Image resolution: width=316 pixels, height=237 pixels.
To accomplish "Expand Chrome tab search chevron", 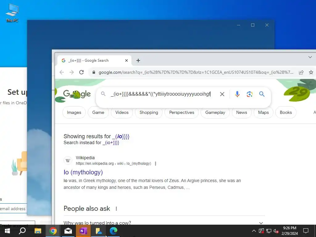I will point(310,57).
